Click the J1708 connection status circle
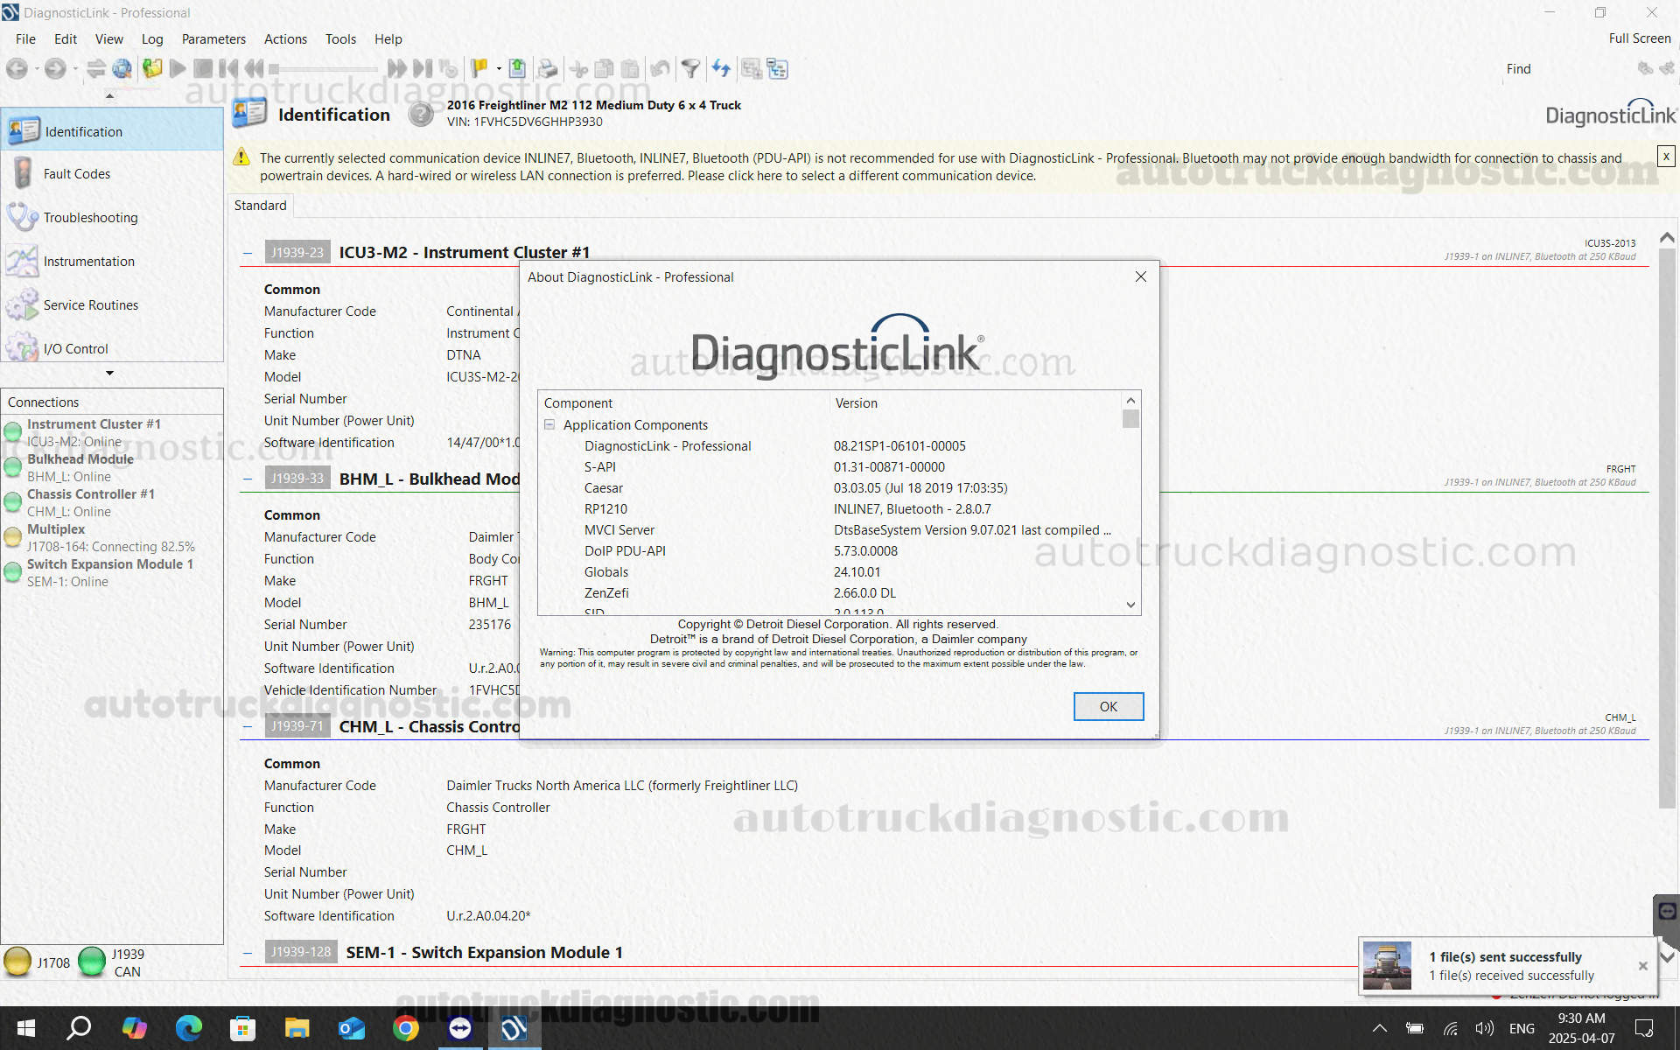 pos(18,961)
